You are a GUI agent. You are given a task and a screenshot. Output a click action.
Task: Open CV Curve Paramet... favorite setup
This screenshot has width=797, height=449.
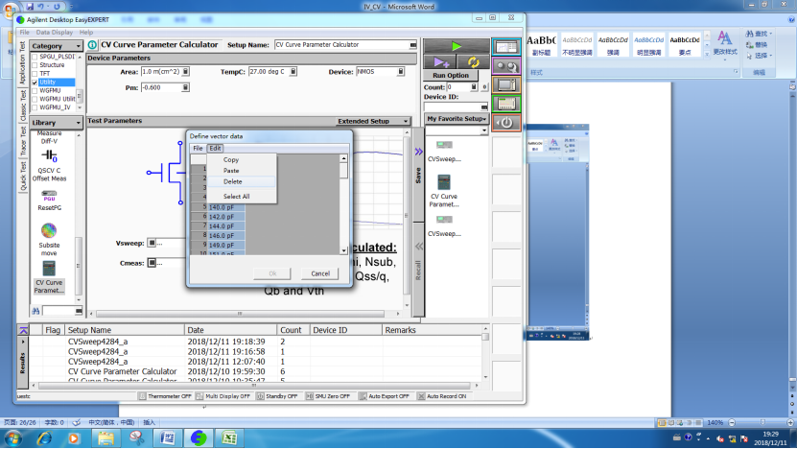[x=444, y=191]
